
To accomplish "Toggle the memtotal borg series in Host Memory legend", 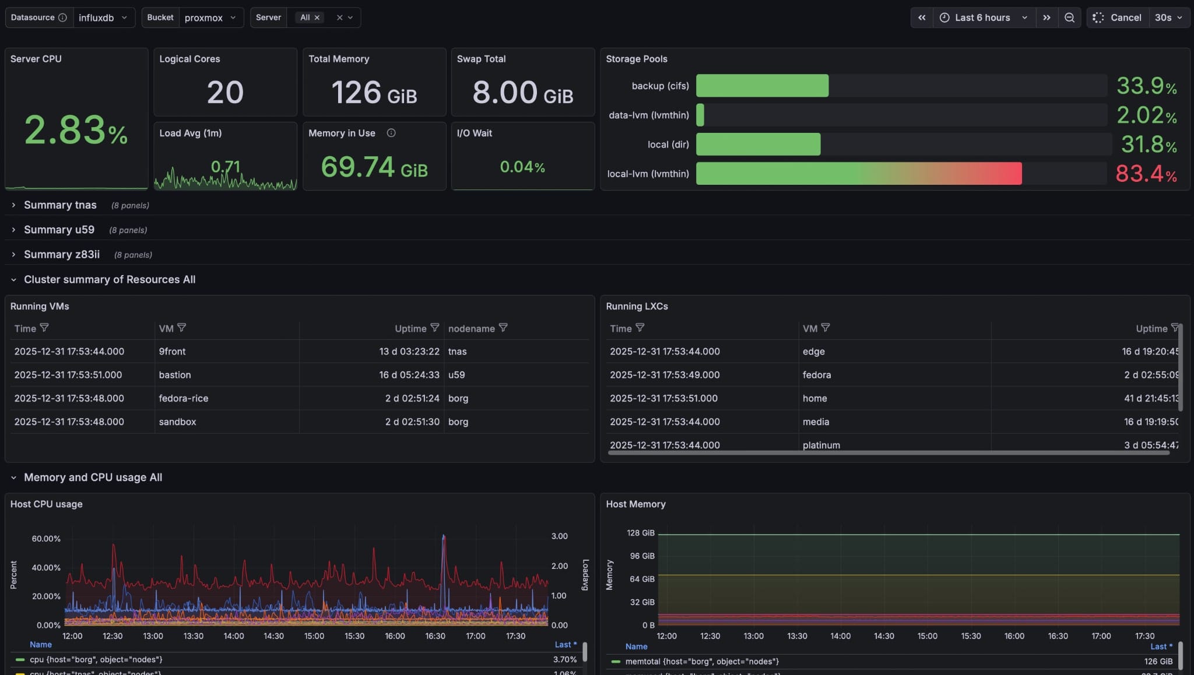I will pos(703,662).
